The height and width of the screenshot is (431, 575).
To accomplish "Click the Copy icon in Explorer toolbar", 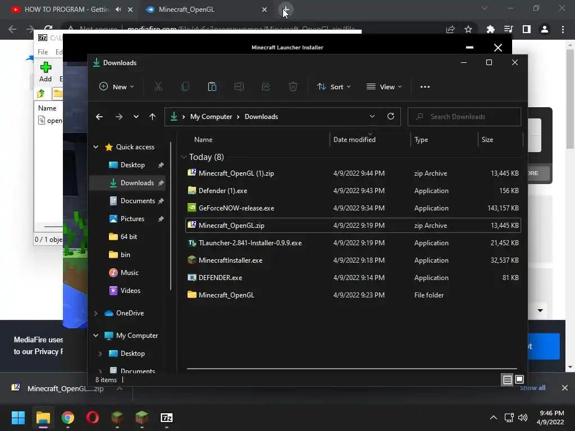I will [x=185, y=87].
